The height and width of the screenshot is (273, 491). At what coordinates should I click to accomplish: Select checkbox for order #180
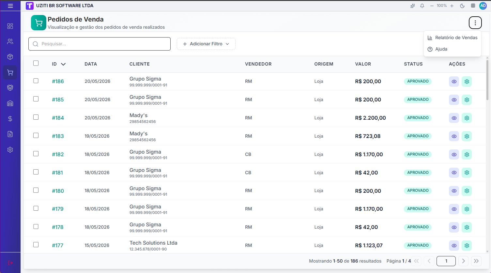point(36,190)
